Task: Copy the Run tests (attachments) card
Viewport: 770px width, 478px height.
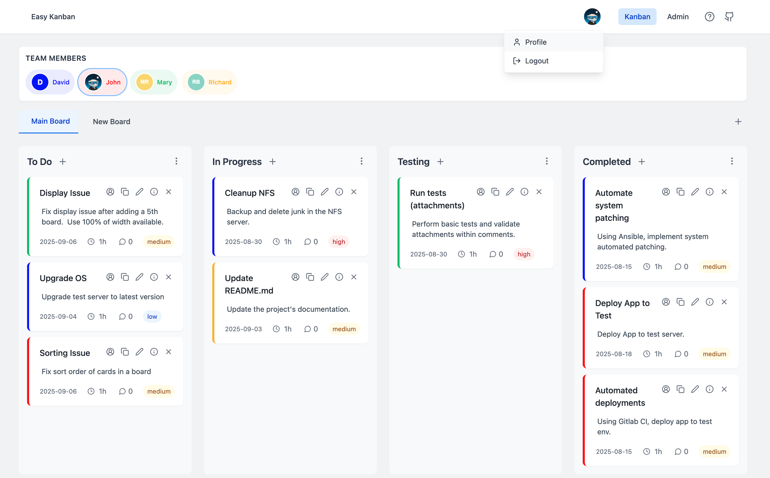Action: click(x=495, y=192)
